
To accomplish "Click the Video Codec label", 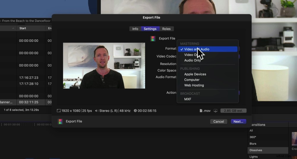I will [167, 56].
